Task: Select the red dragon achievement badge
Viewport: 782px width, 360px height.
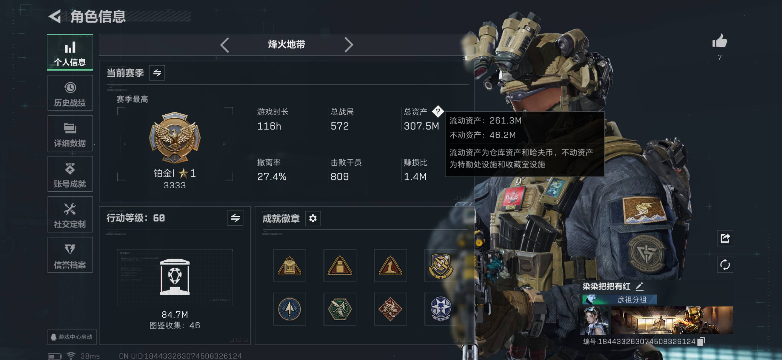Action: 390,309
